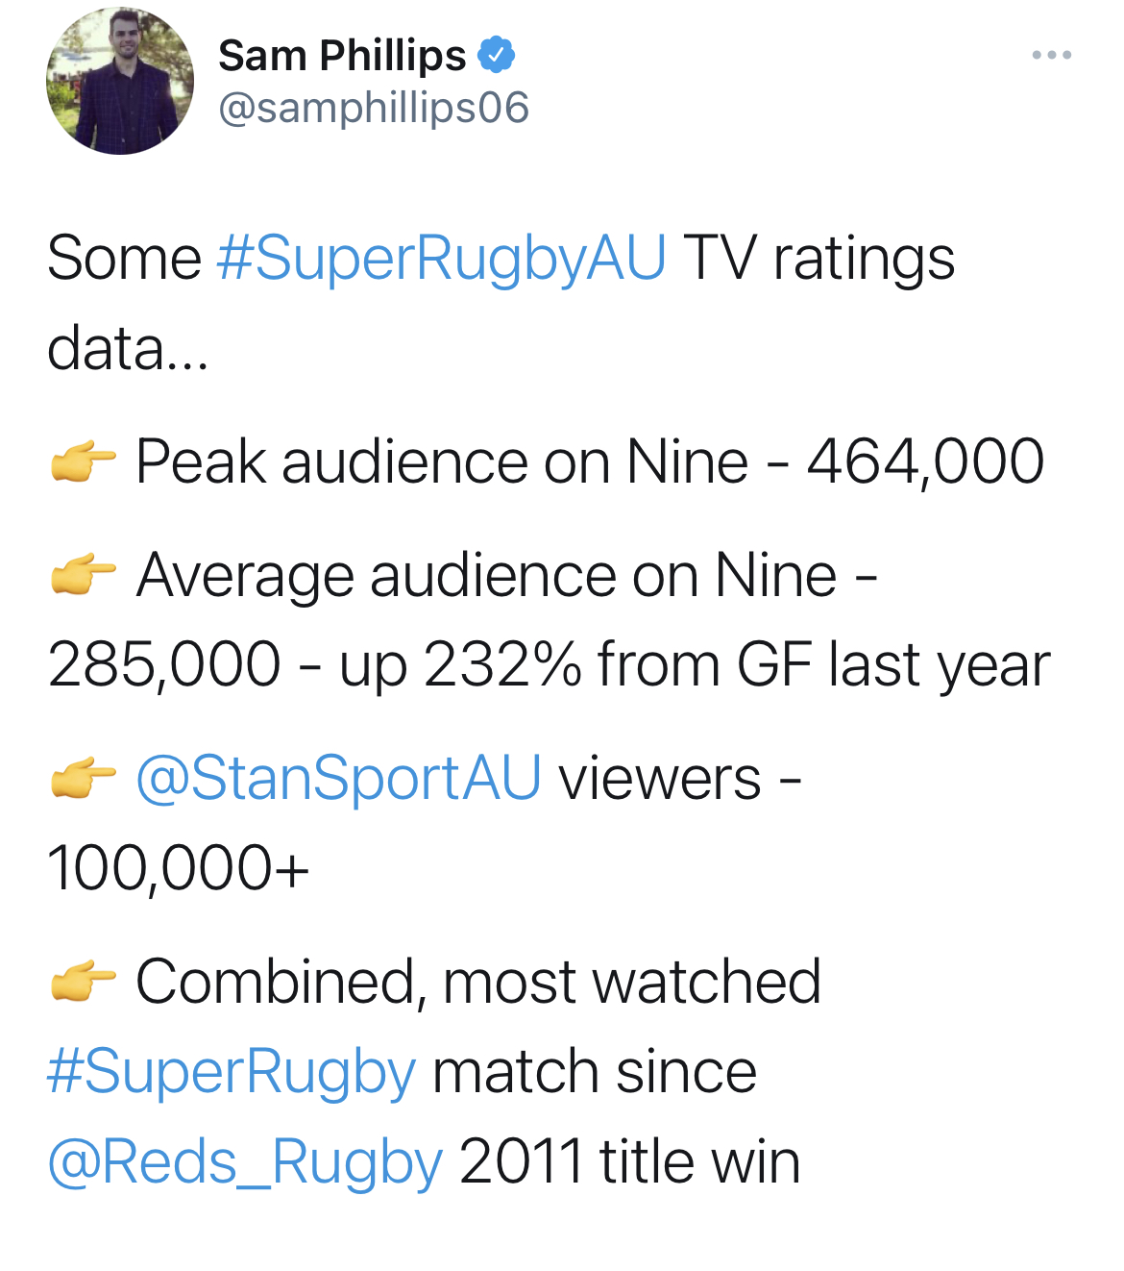The height and width of the screenshot is (1271, 1124).
Task: Click the Sam Phillips display name
Action: 342,55
